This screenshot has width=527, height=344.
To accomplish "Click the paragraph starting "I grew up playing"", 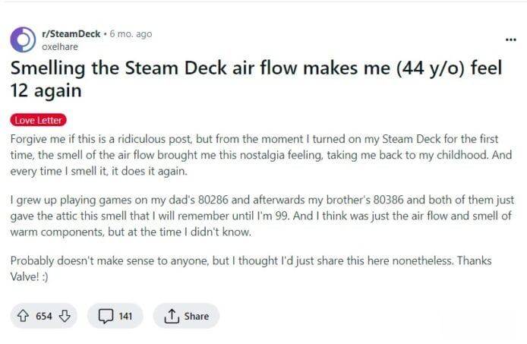I will (251, 214).
